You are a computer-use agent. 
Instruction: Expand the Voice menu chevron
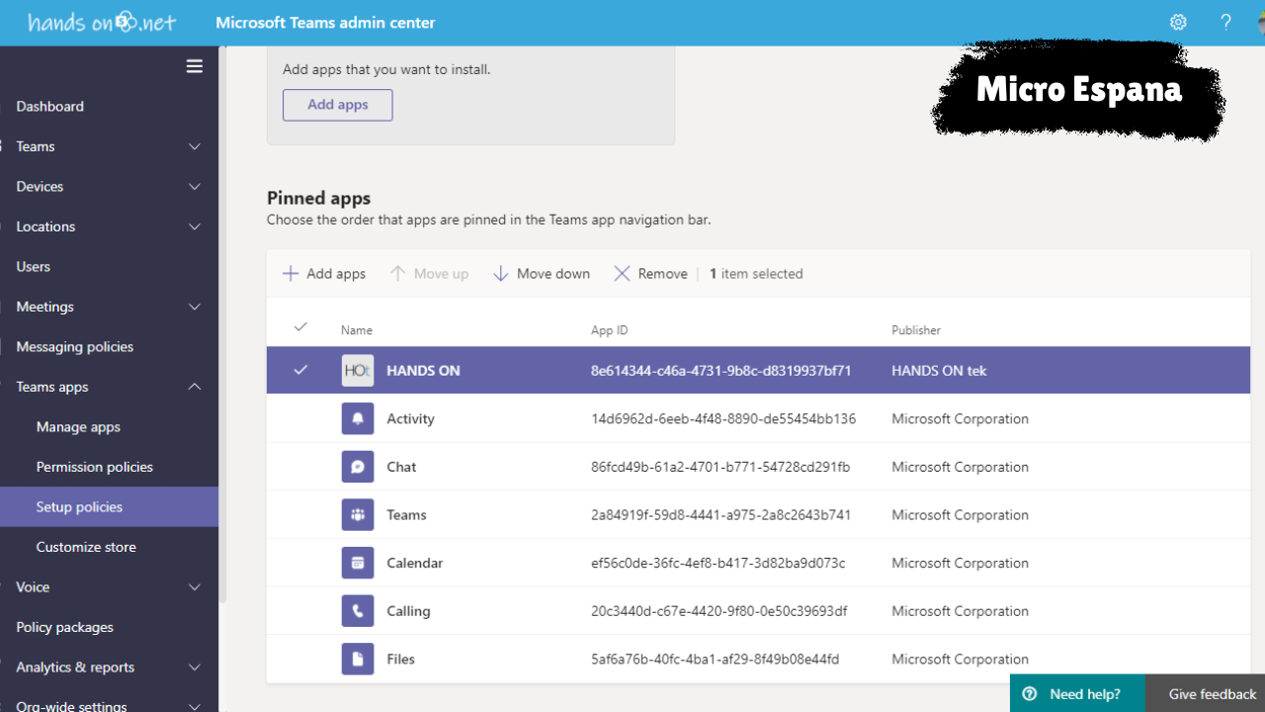click(195, 587)
